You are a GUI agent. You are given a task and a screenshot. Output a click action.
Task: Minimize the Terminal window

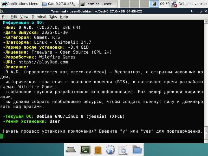[x=196, y=11]
